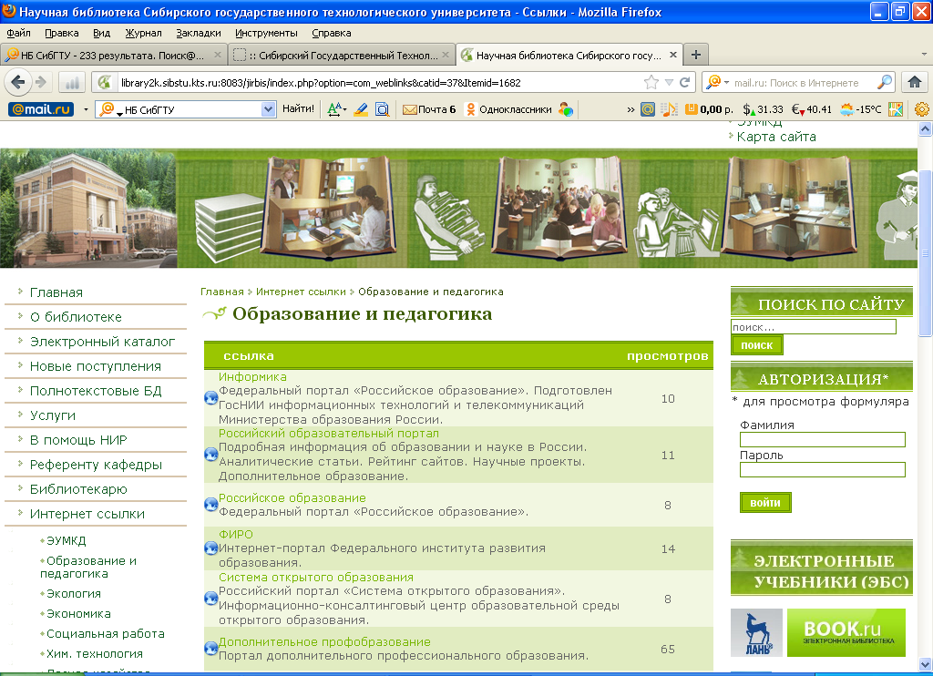Open the money balance 0,00 р. item
This screenshot has width=933, height=676.
click(709, 109)
